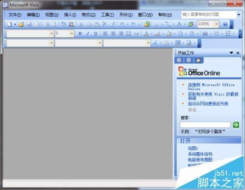Select the Pointer tool
The width and height of the screenshot is (245, 190).
156,24
